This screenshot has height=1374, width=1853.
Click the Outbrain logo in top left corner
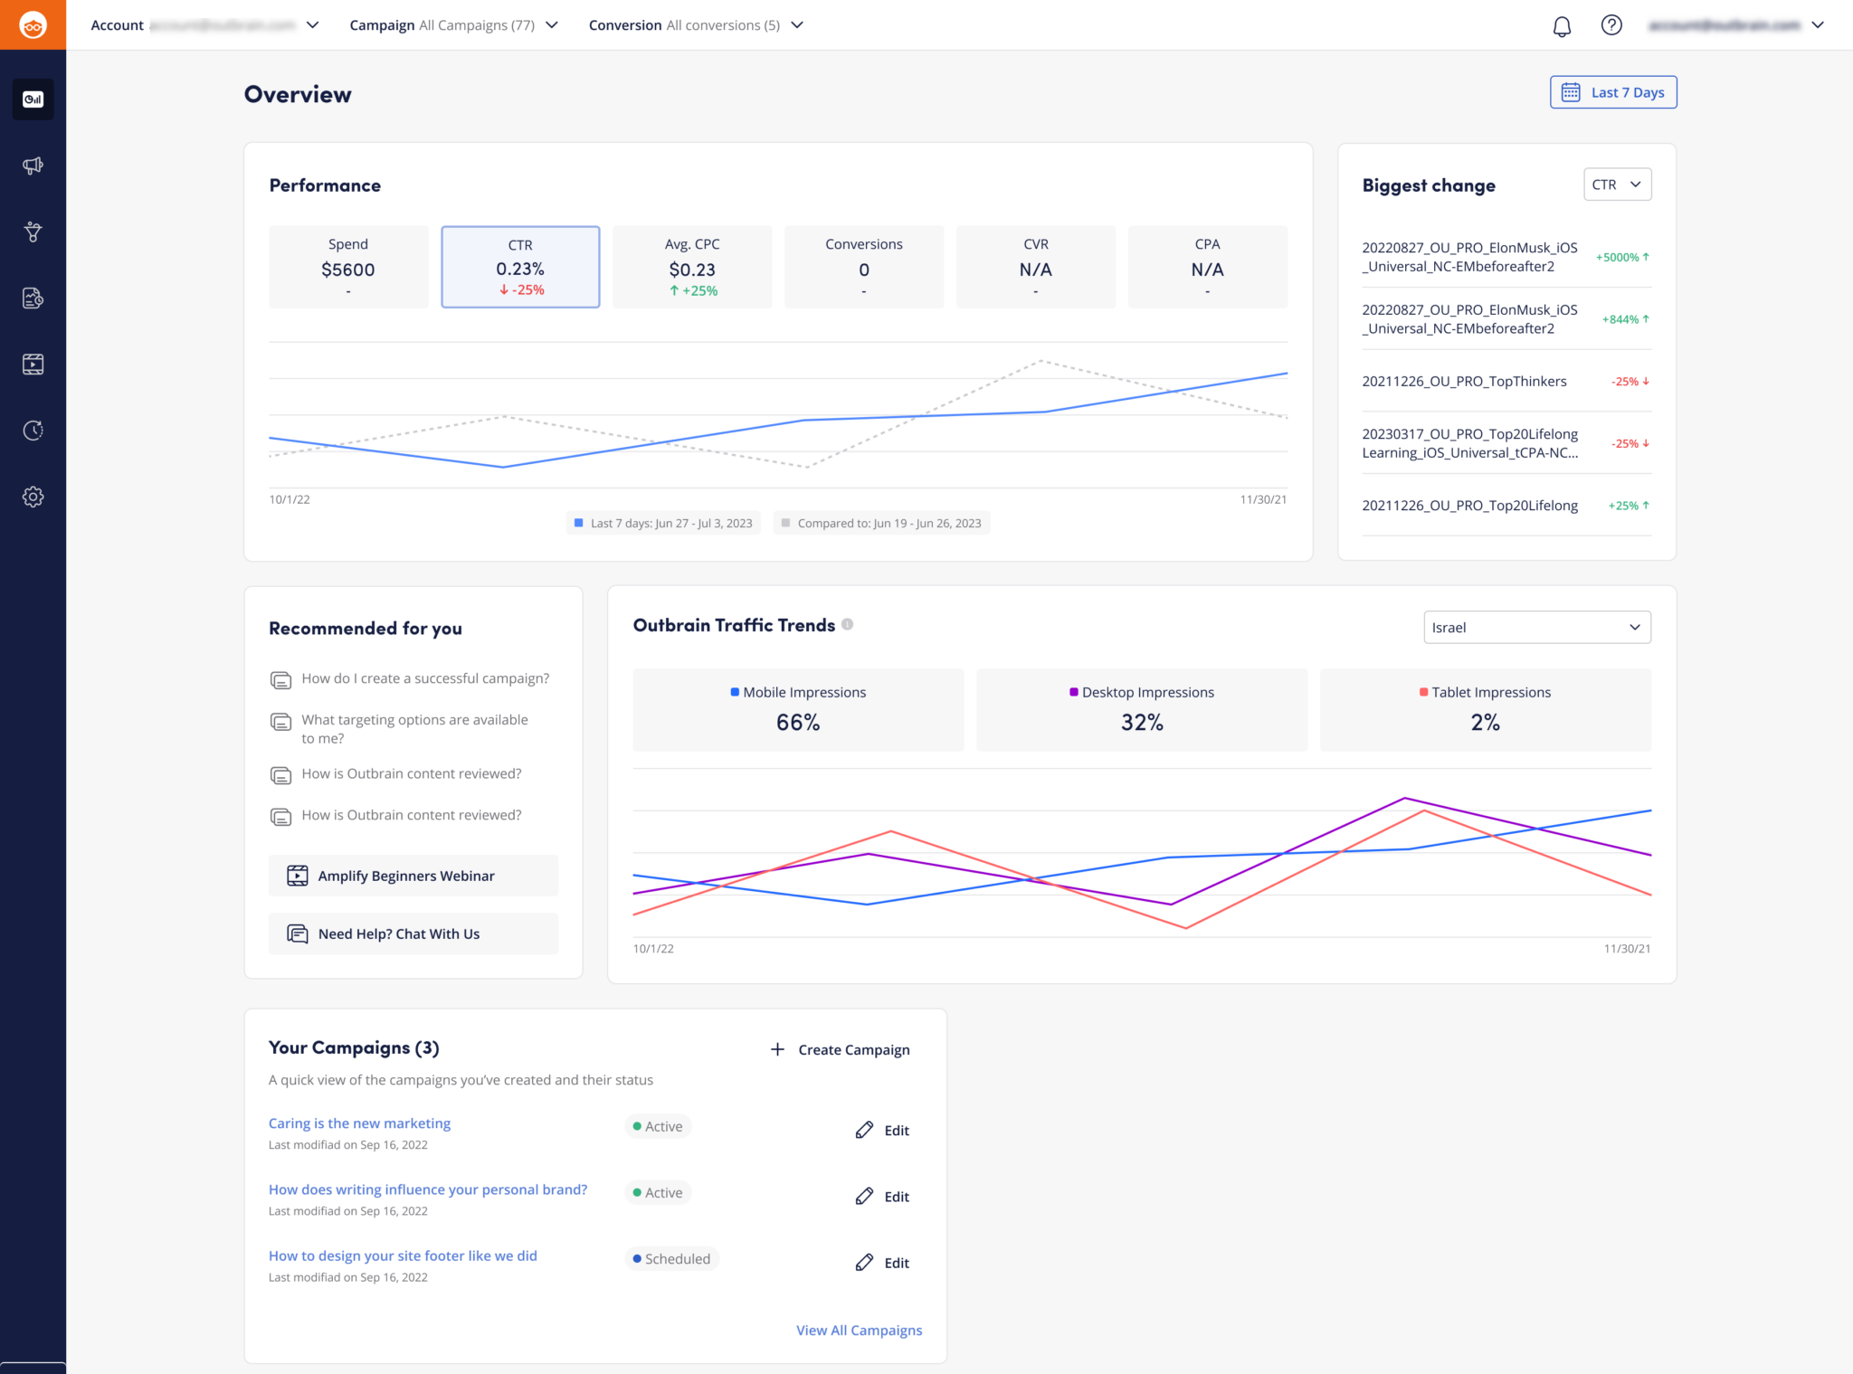coord(33,25)
